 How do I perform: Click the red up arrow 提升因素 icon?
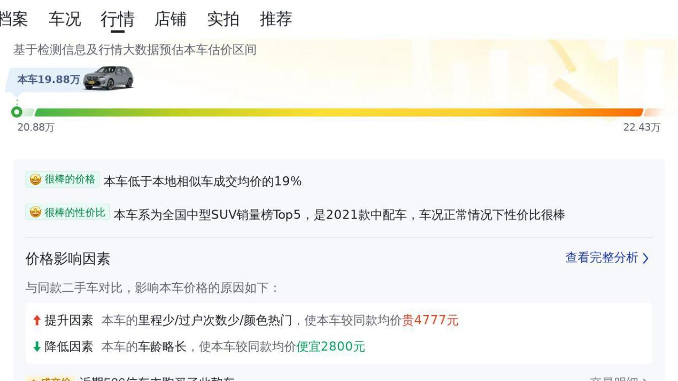click(36, 321)
